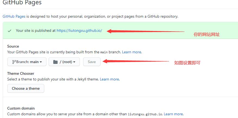238x118 pixels.
Task: Open Learn more link for custom domains
Action: point(173,114)
